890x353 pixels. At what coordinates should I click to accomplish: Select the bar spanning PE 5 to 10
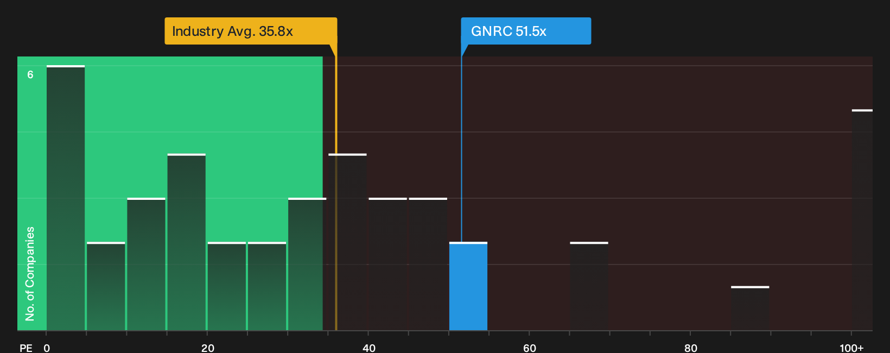(106, 286)
